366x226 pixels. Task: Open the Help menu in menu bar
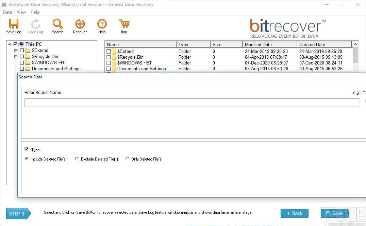(x=35, y=12)
